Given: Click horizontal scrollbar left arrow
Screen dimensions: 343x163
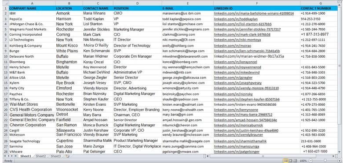Looking at the screenshot, I should (208, 156).
